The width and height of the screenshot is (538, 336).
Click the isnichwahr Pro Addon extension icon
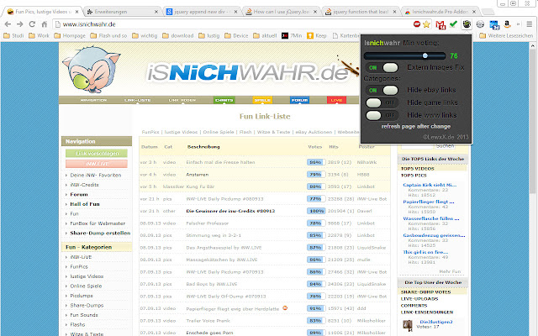point(467,24)
